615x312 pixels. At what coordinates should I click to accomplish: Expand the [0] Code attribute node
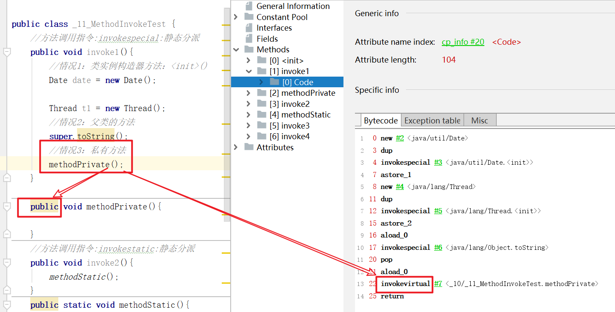[x=261, y=82]
